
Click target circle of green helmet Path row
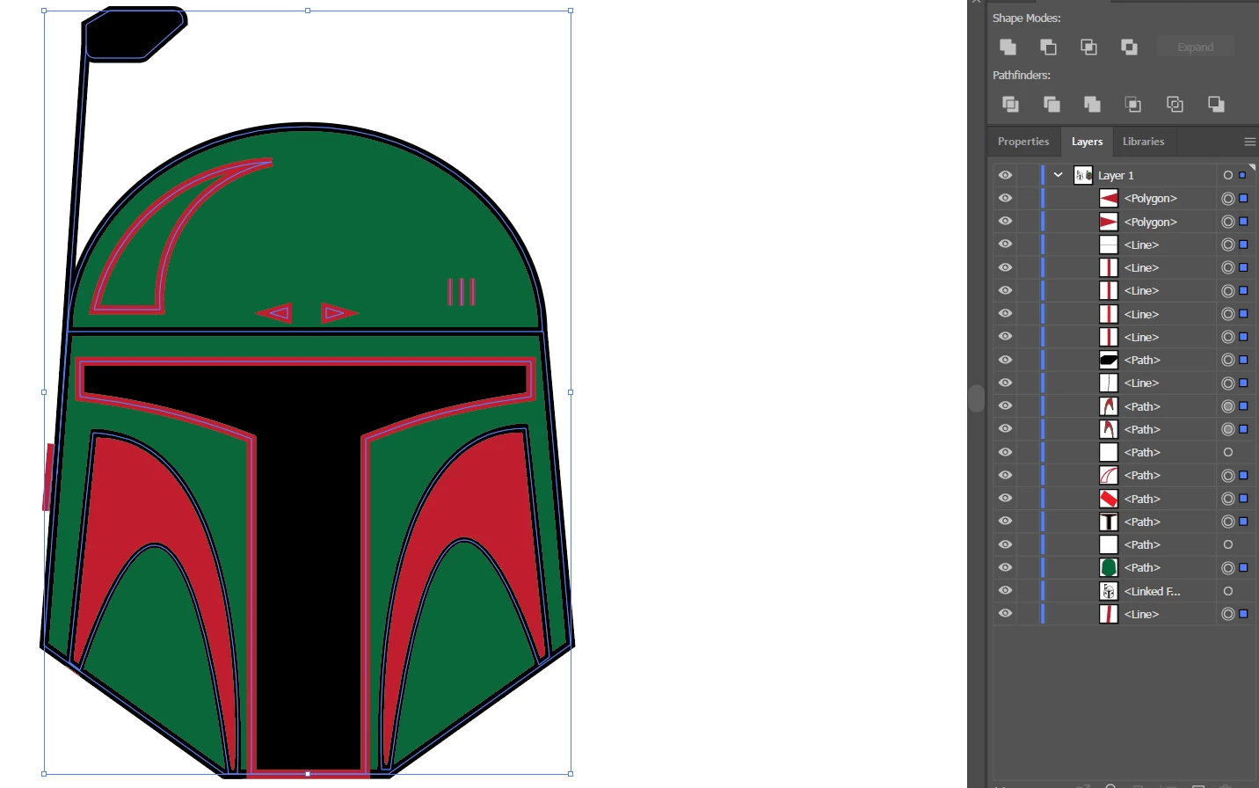pyautogui.click(x=1228, y=567)
